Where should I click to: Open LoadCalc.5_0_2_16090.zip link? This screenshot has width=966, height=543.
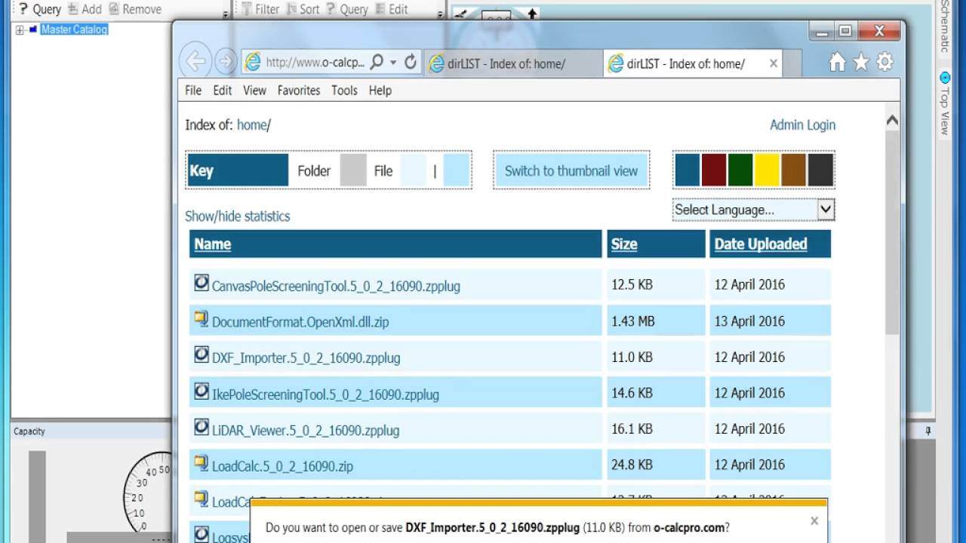click(282, 467)
